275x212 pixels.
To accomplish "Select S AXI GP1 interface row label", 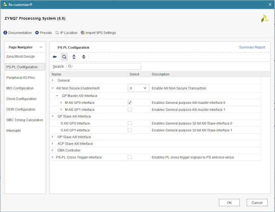I will pos(75,130).
